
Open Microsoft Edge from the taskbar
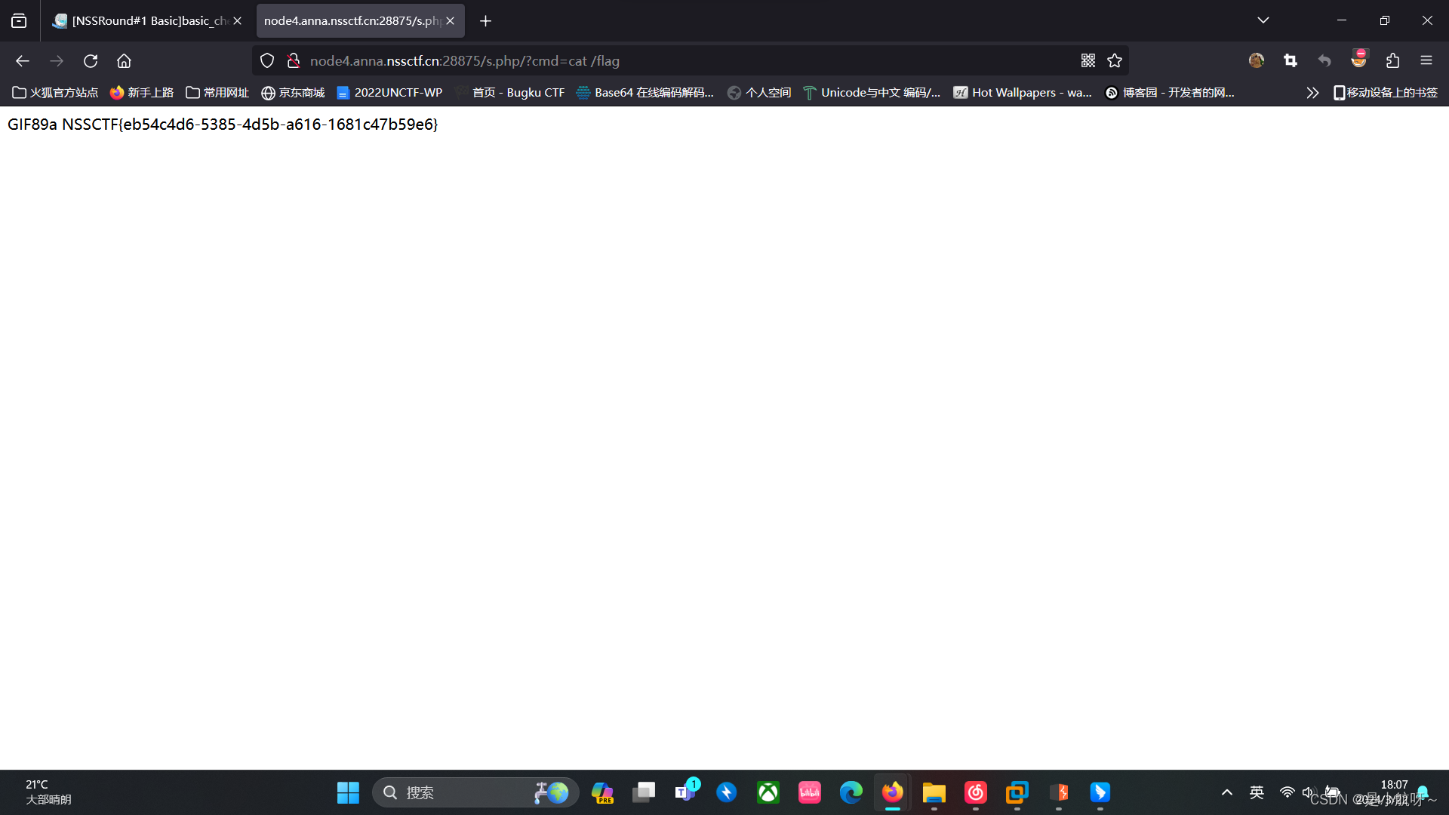(851, 792)
